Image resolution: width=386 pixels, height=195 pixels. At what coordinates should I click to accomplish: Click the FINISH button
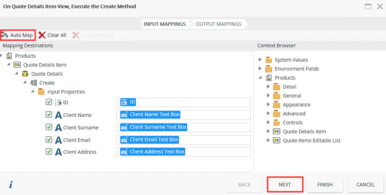click(x=325, y=185)
